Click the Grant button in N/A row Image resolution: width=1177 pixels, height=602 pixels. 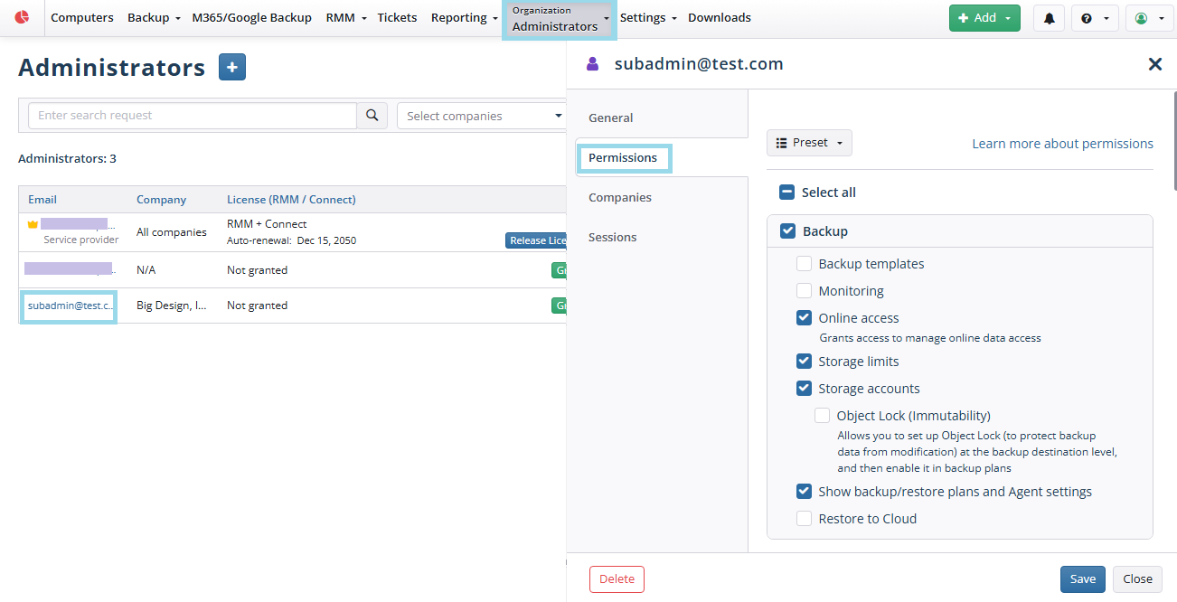point(560,269)
